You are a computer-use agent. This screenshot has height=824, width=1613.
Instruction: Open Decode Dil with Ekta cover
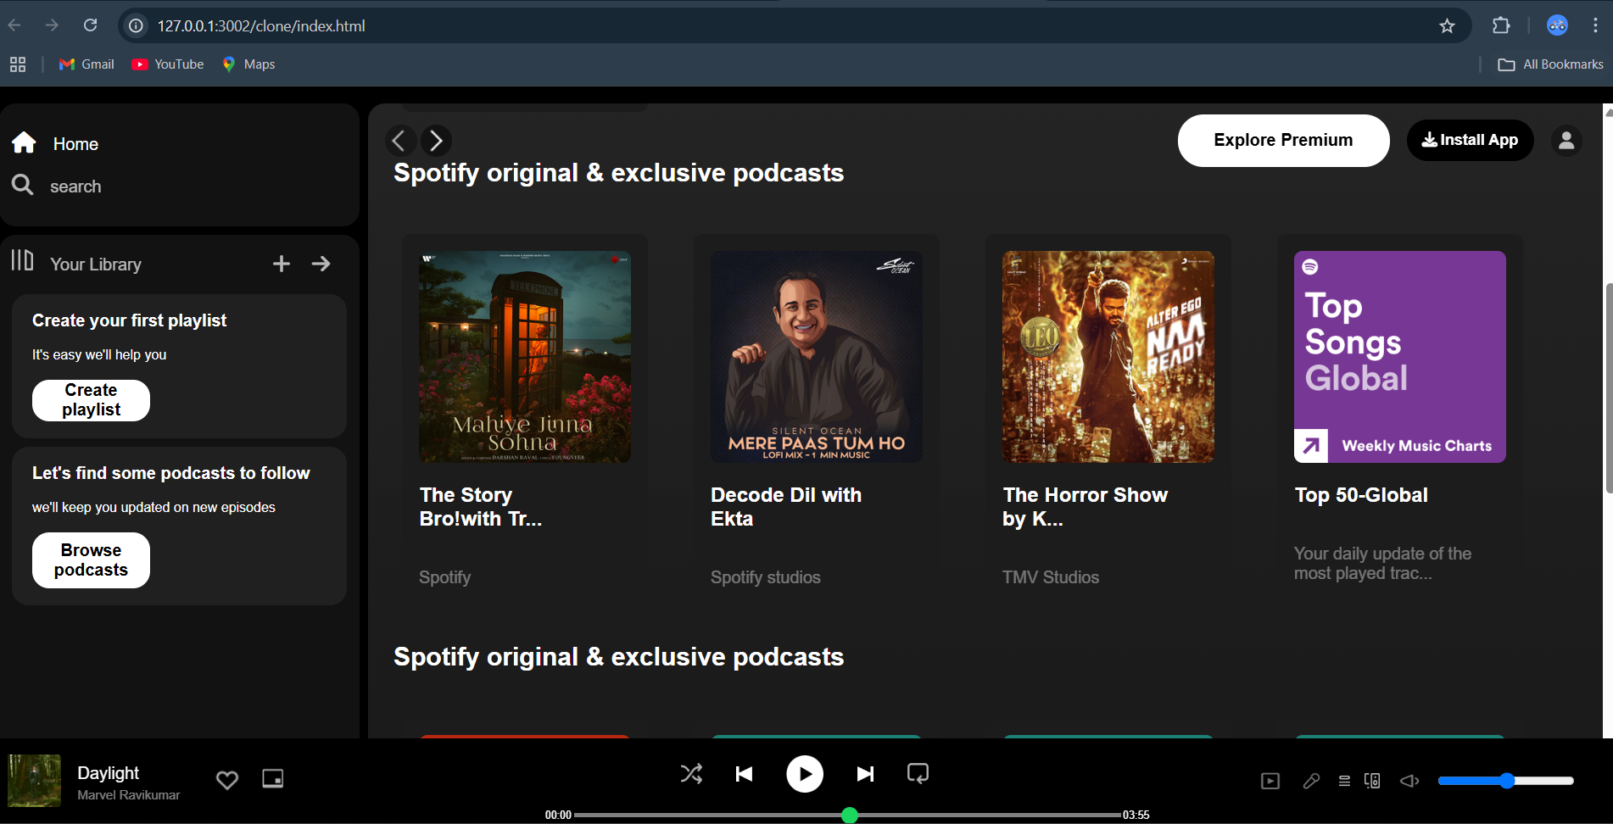point(817,357)
